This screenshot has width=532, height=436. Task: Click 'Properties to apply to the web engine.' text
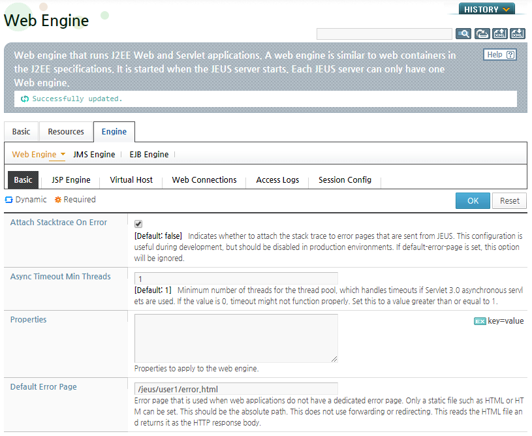click(196, 369)
